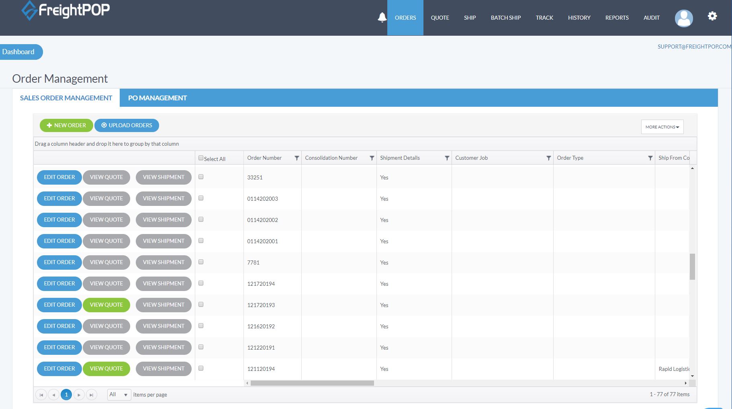
Task: Click the Order Number filter icon
Action: (x=296, y=158)
